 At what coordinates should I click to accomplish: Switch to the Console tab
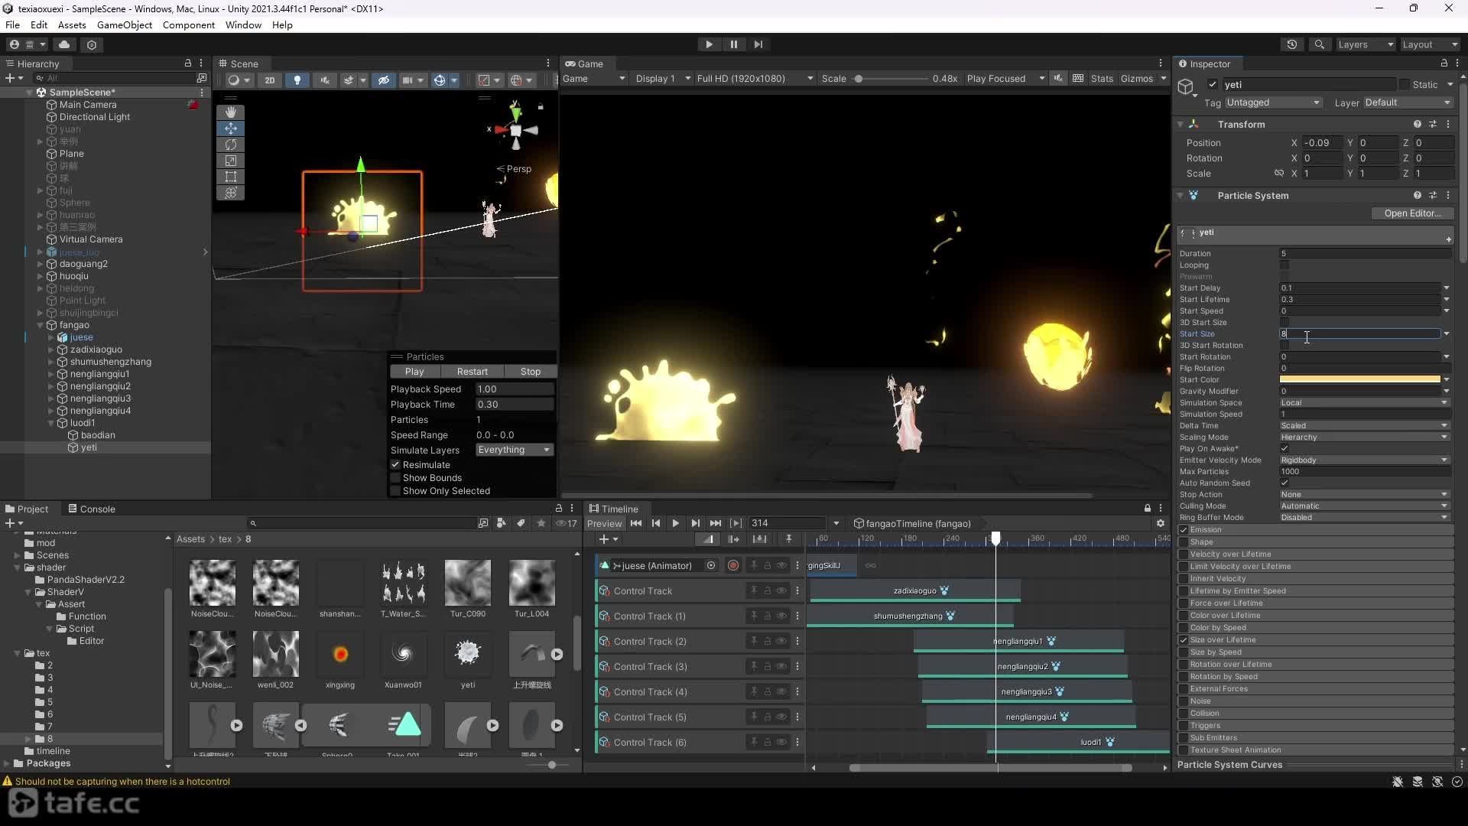pos(91,509)
